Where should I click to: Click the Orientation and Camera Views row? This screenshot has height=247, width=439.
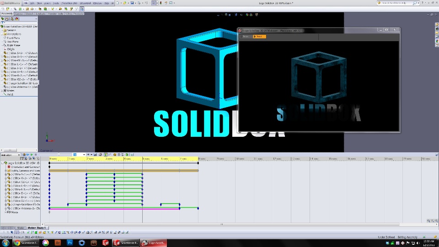(x=23, y=166)
